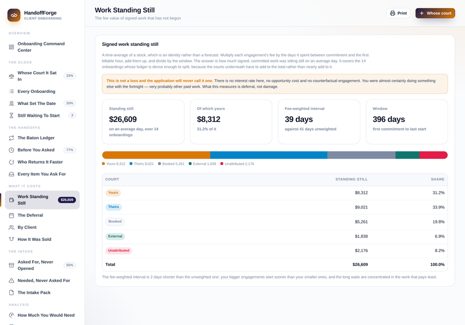This screenshot has width=465, height=325.
Task: Click the HandoffForge logo icon
Action: 14,15
